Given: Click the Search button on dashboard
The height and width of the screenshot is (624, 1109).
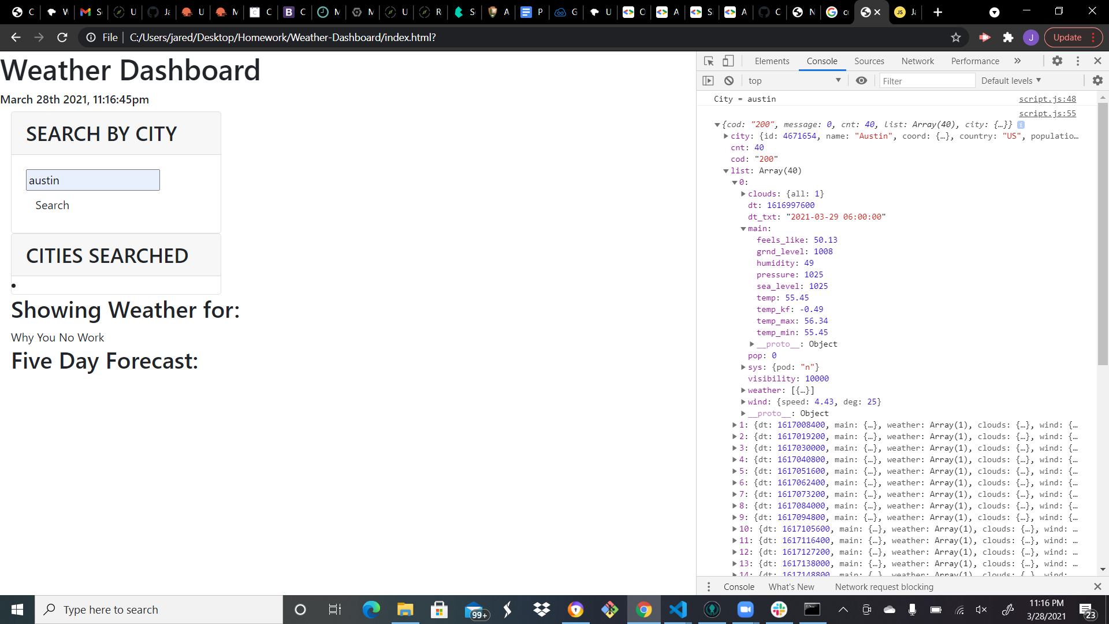Looking at the screenshot, I should 53,205.
